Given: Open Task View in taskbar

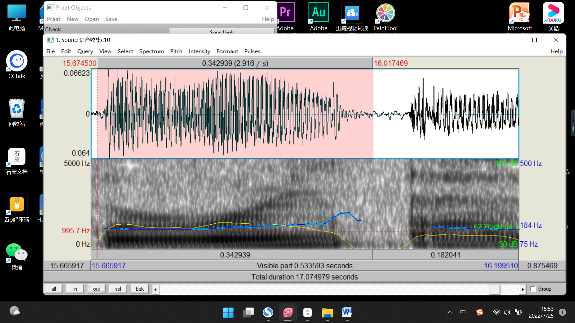Looking at the screenshot, I should pos(248,313).
